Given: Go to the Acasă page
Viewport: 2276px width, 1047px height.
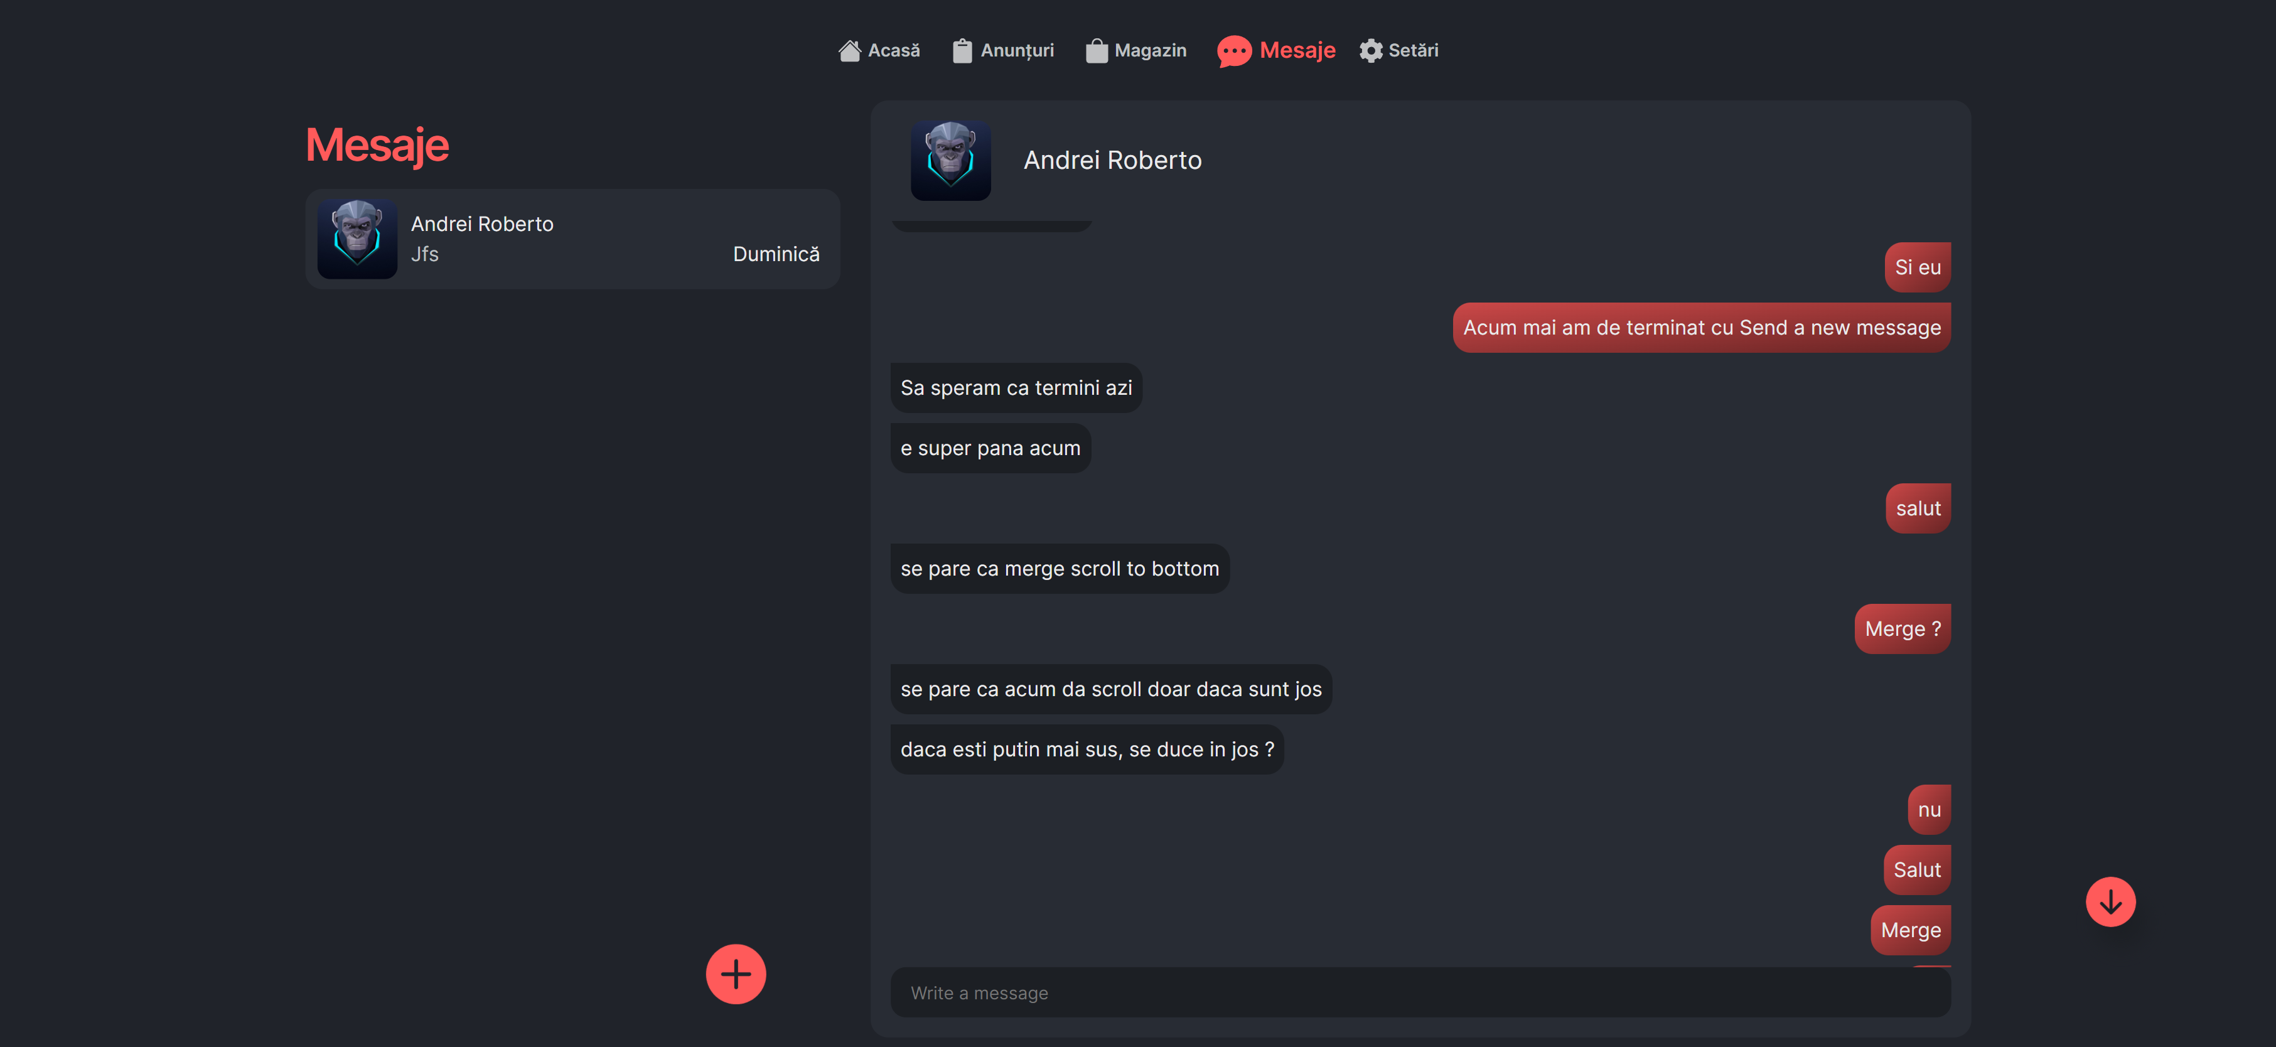Looking at the screenshot, I should pyautogui.click(x=893, y=51).
